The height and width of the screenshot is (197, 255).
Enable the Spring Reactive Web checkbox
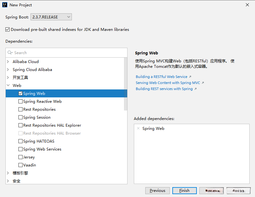[x=21, y=102]
